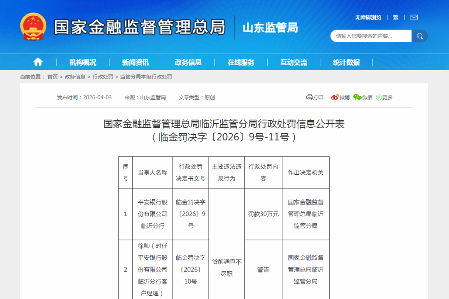The width and height of the screenshot is (449, 299).
Task: Open the 互动交流 menu
Action: pos(294,62)
